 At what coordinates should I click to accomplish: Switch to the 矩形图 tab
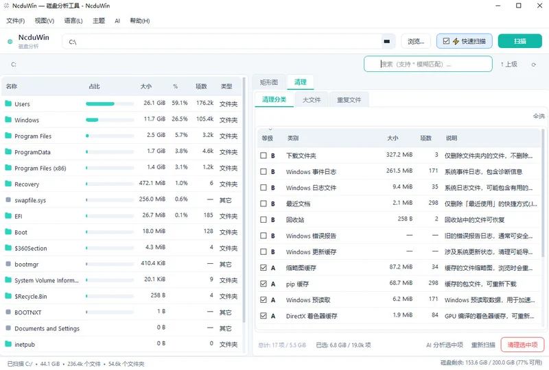click(x=269, y=82)
